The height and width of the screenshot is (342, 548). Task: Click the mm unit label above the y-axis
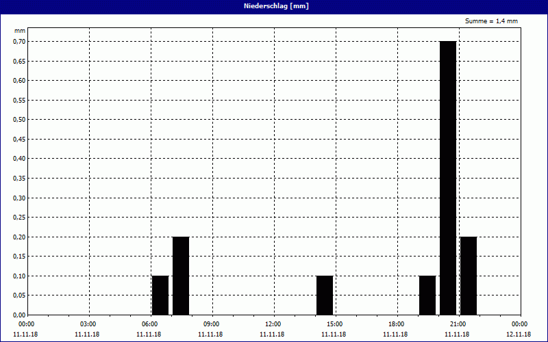19,31
